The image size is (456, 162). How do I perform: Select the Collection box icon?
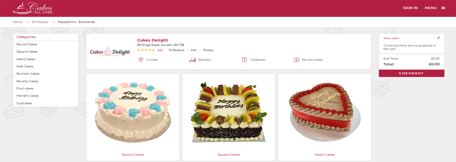(244, 60)
